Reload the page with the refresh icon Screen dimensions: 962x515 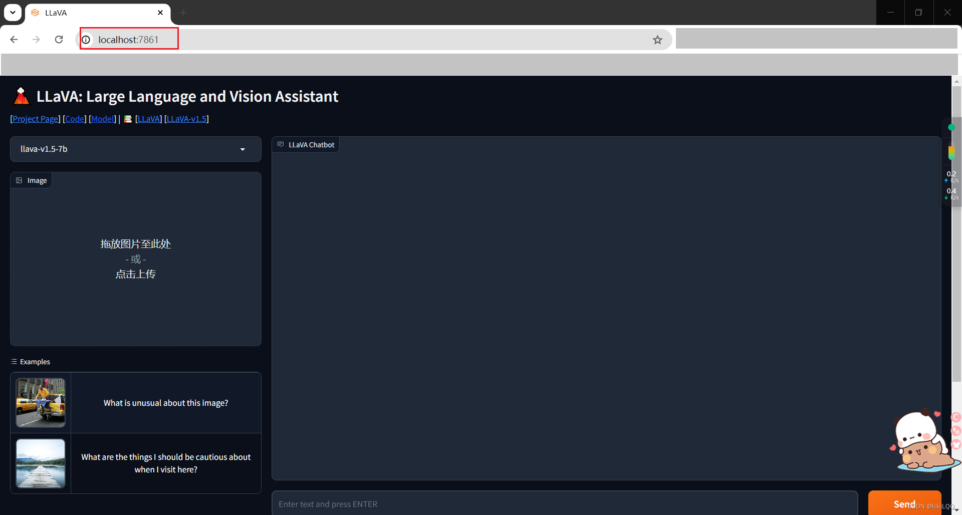[x=59, y=39]
